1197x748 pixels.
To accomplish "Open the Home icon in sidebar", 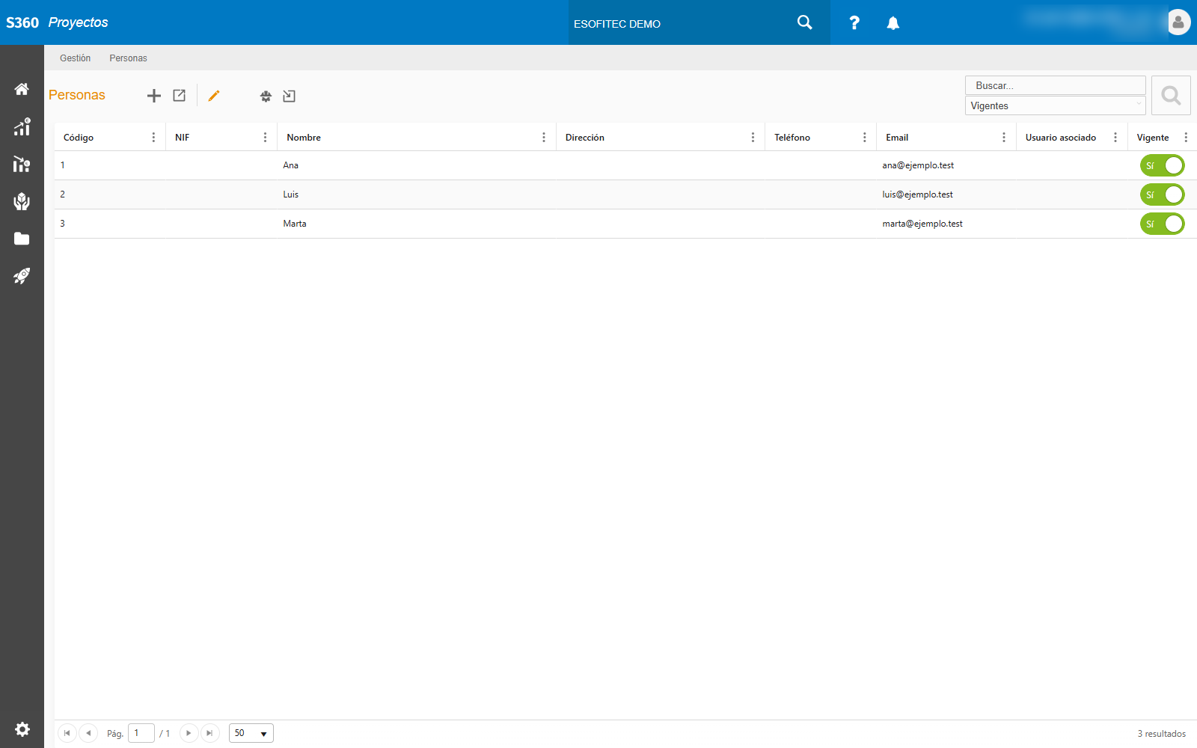I will tap(22, 89).
